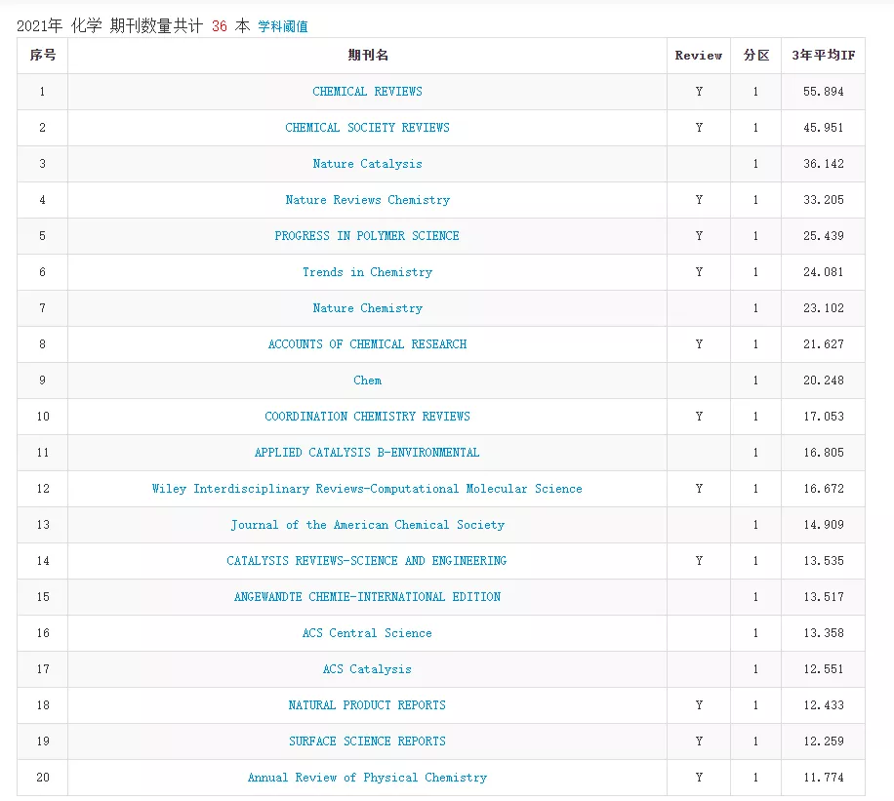Select Nature Reviews Chemistry link
The height and width of the screenshot is (801, 894).
(x=367, y=200)
